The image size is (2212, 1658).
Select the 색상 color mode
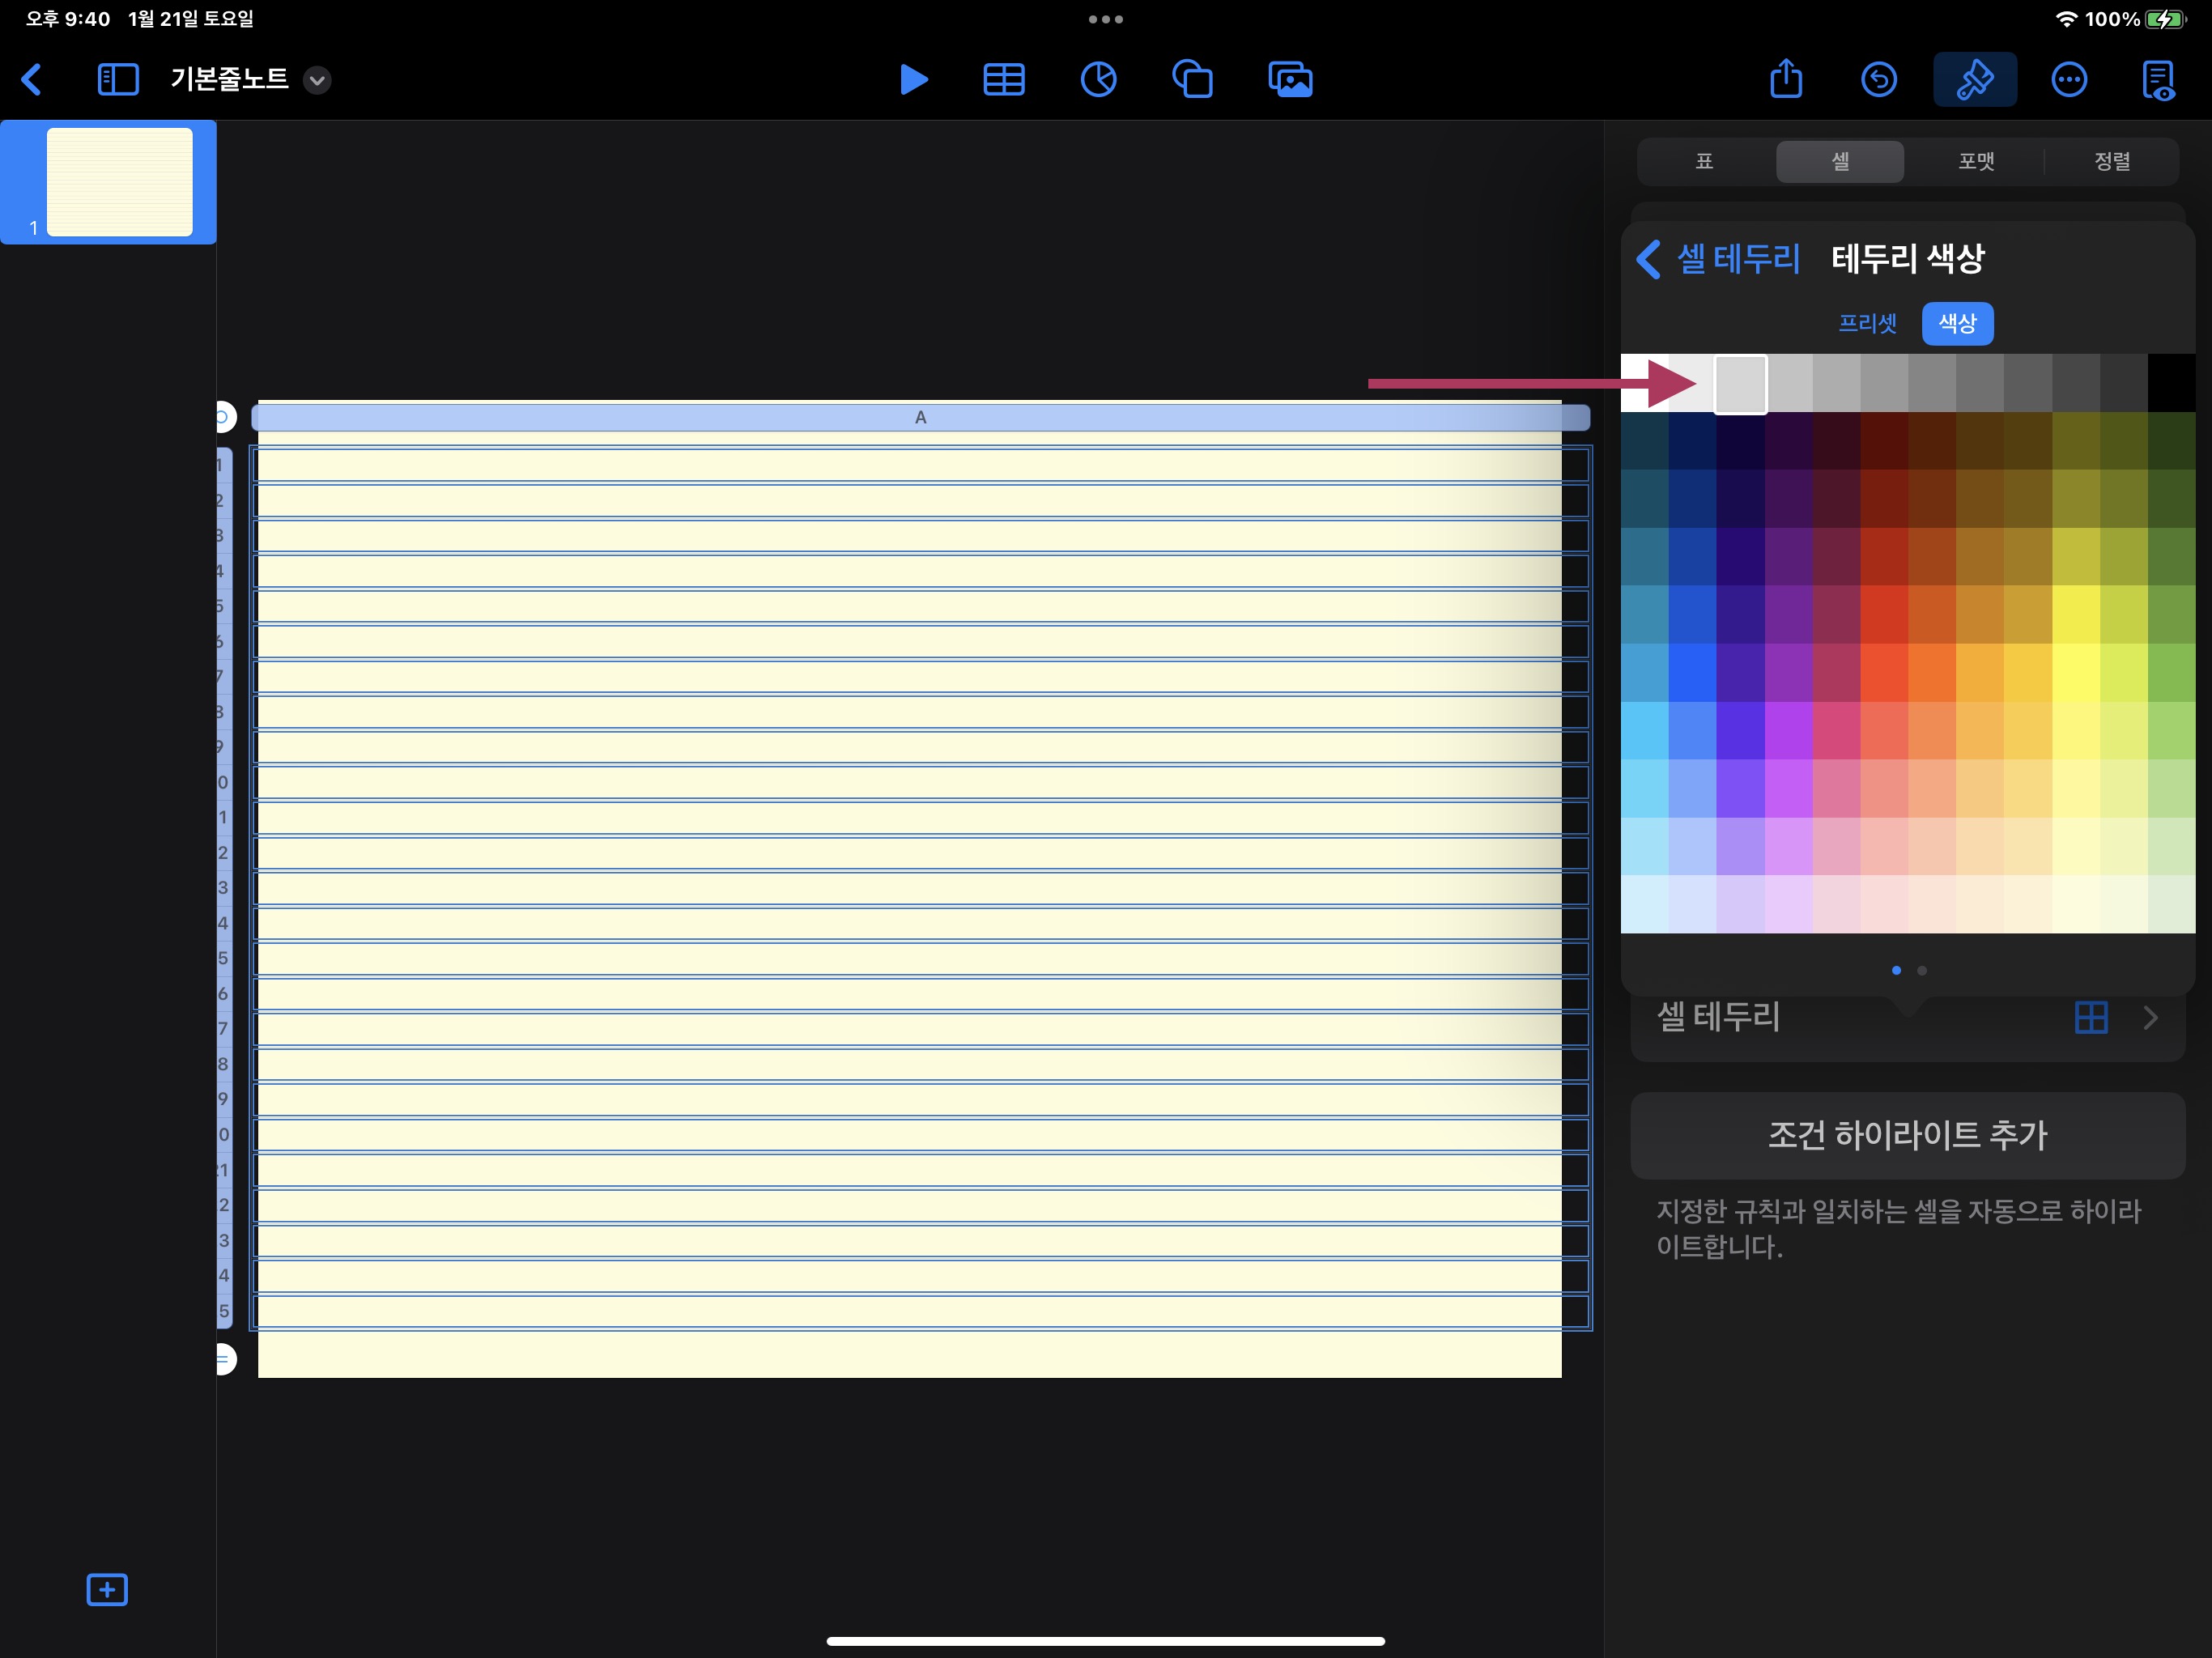click(1957, 323)
